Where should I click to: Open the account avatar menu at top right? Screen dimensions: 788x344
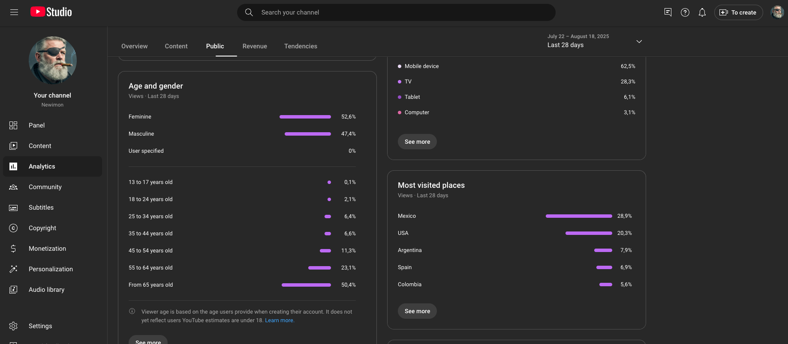pyautogui.click(x=777, y=12)
